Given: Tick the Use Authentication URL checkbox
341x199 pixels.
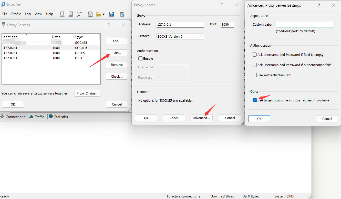Looking at the screenshot, I should coord(255,75).
